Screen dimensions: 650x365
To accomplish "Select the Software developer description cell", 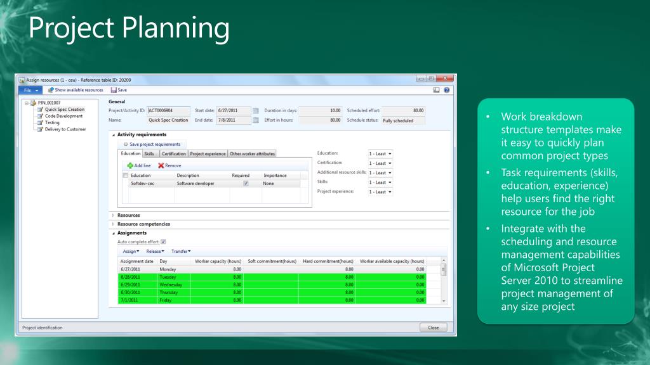I will 202,184.
